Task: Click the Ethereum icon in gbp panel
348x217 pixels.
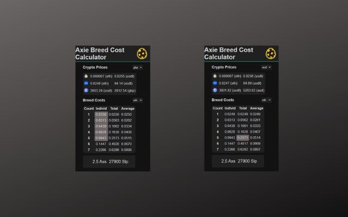Action: (86, 91)
